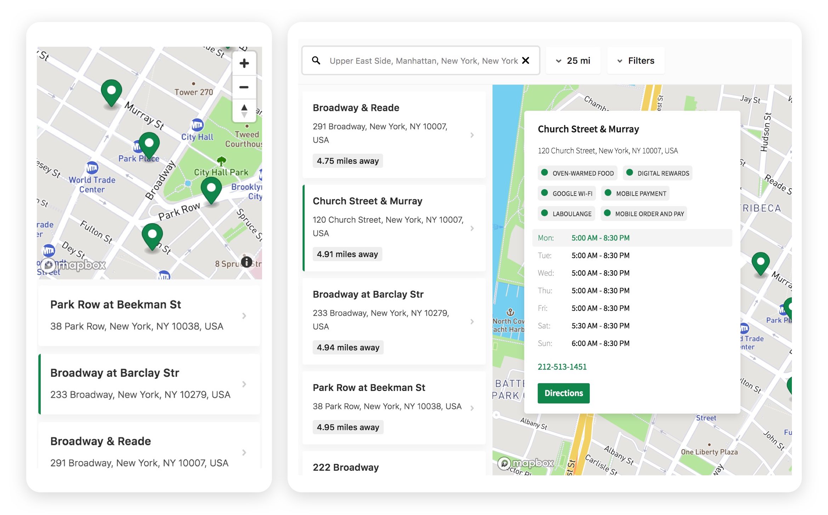Clear the search field with the X
The width and height of the screenshot is (828, 515).
(x=526, y=61)
